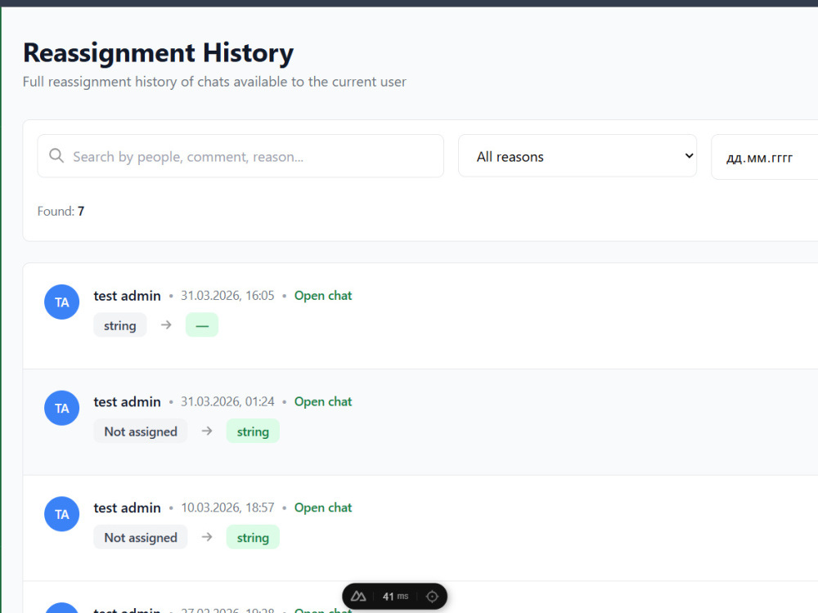Click 'test admin' name in 18:57 entry
Image resolution: width=818 pixels, height=613 pixels.
pos(128,508)
